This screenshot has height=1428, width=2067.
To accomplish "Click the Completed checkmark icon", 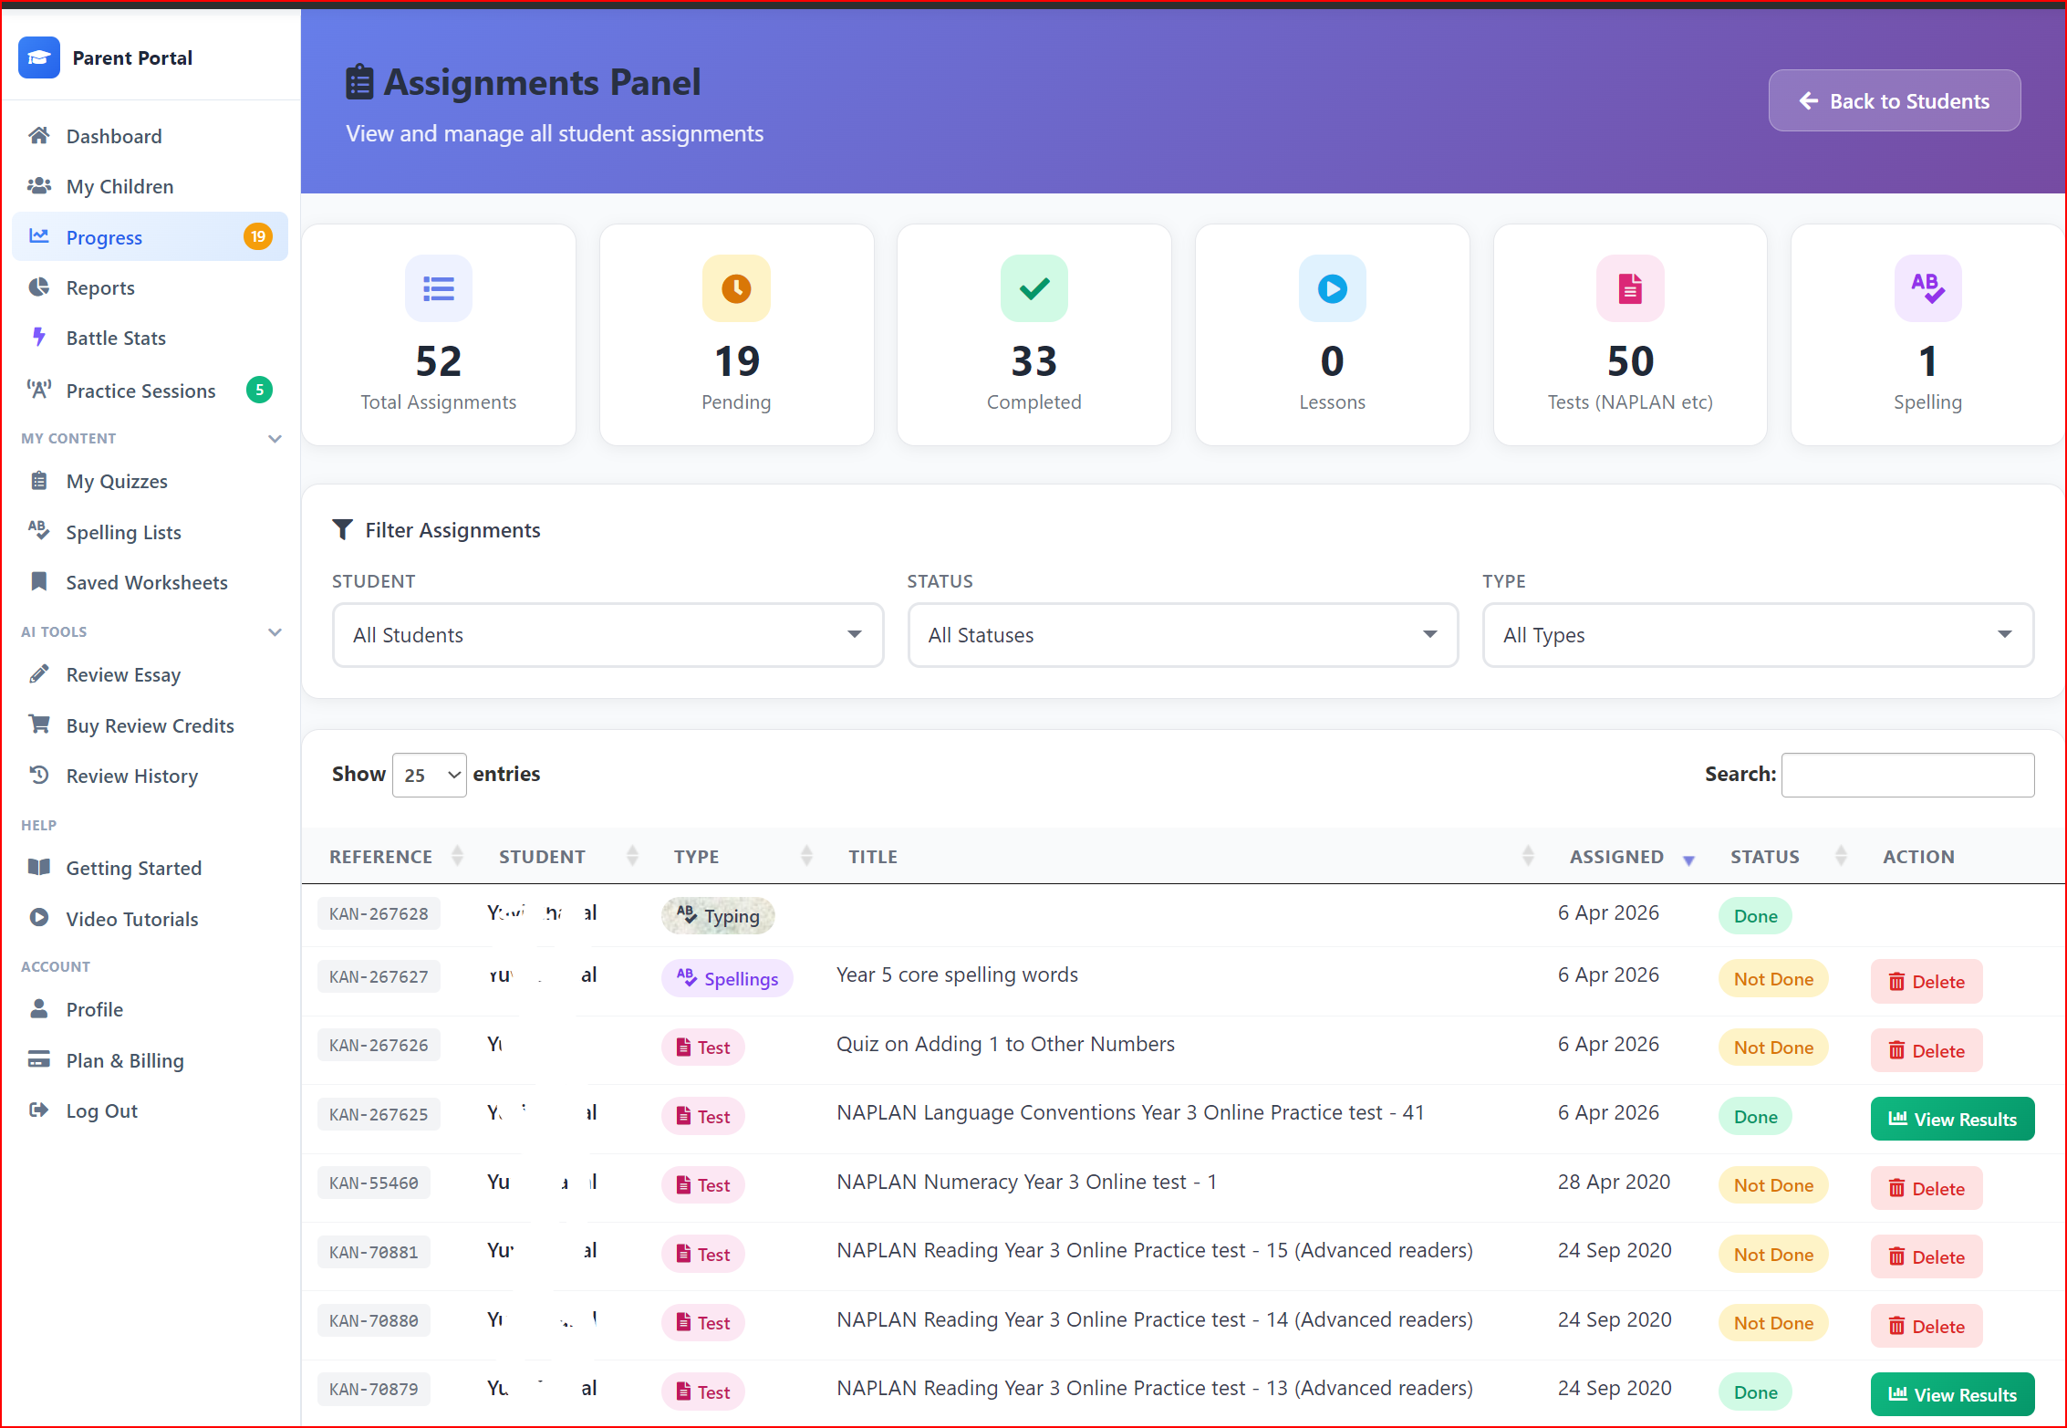I will pos(1033,289).
